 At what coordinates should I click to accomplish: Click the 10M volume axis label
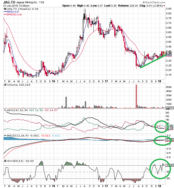[x=169, y=104]
